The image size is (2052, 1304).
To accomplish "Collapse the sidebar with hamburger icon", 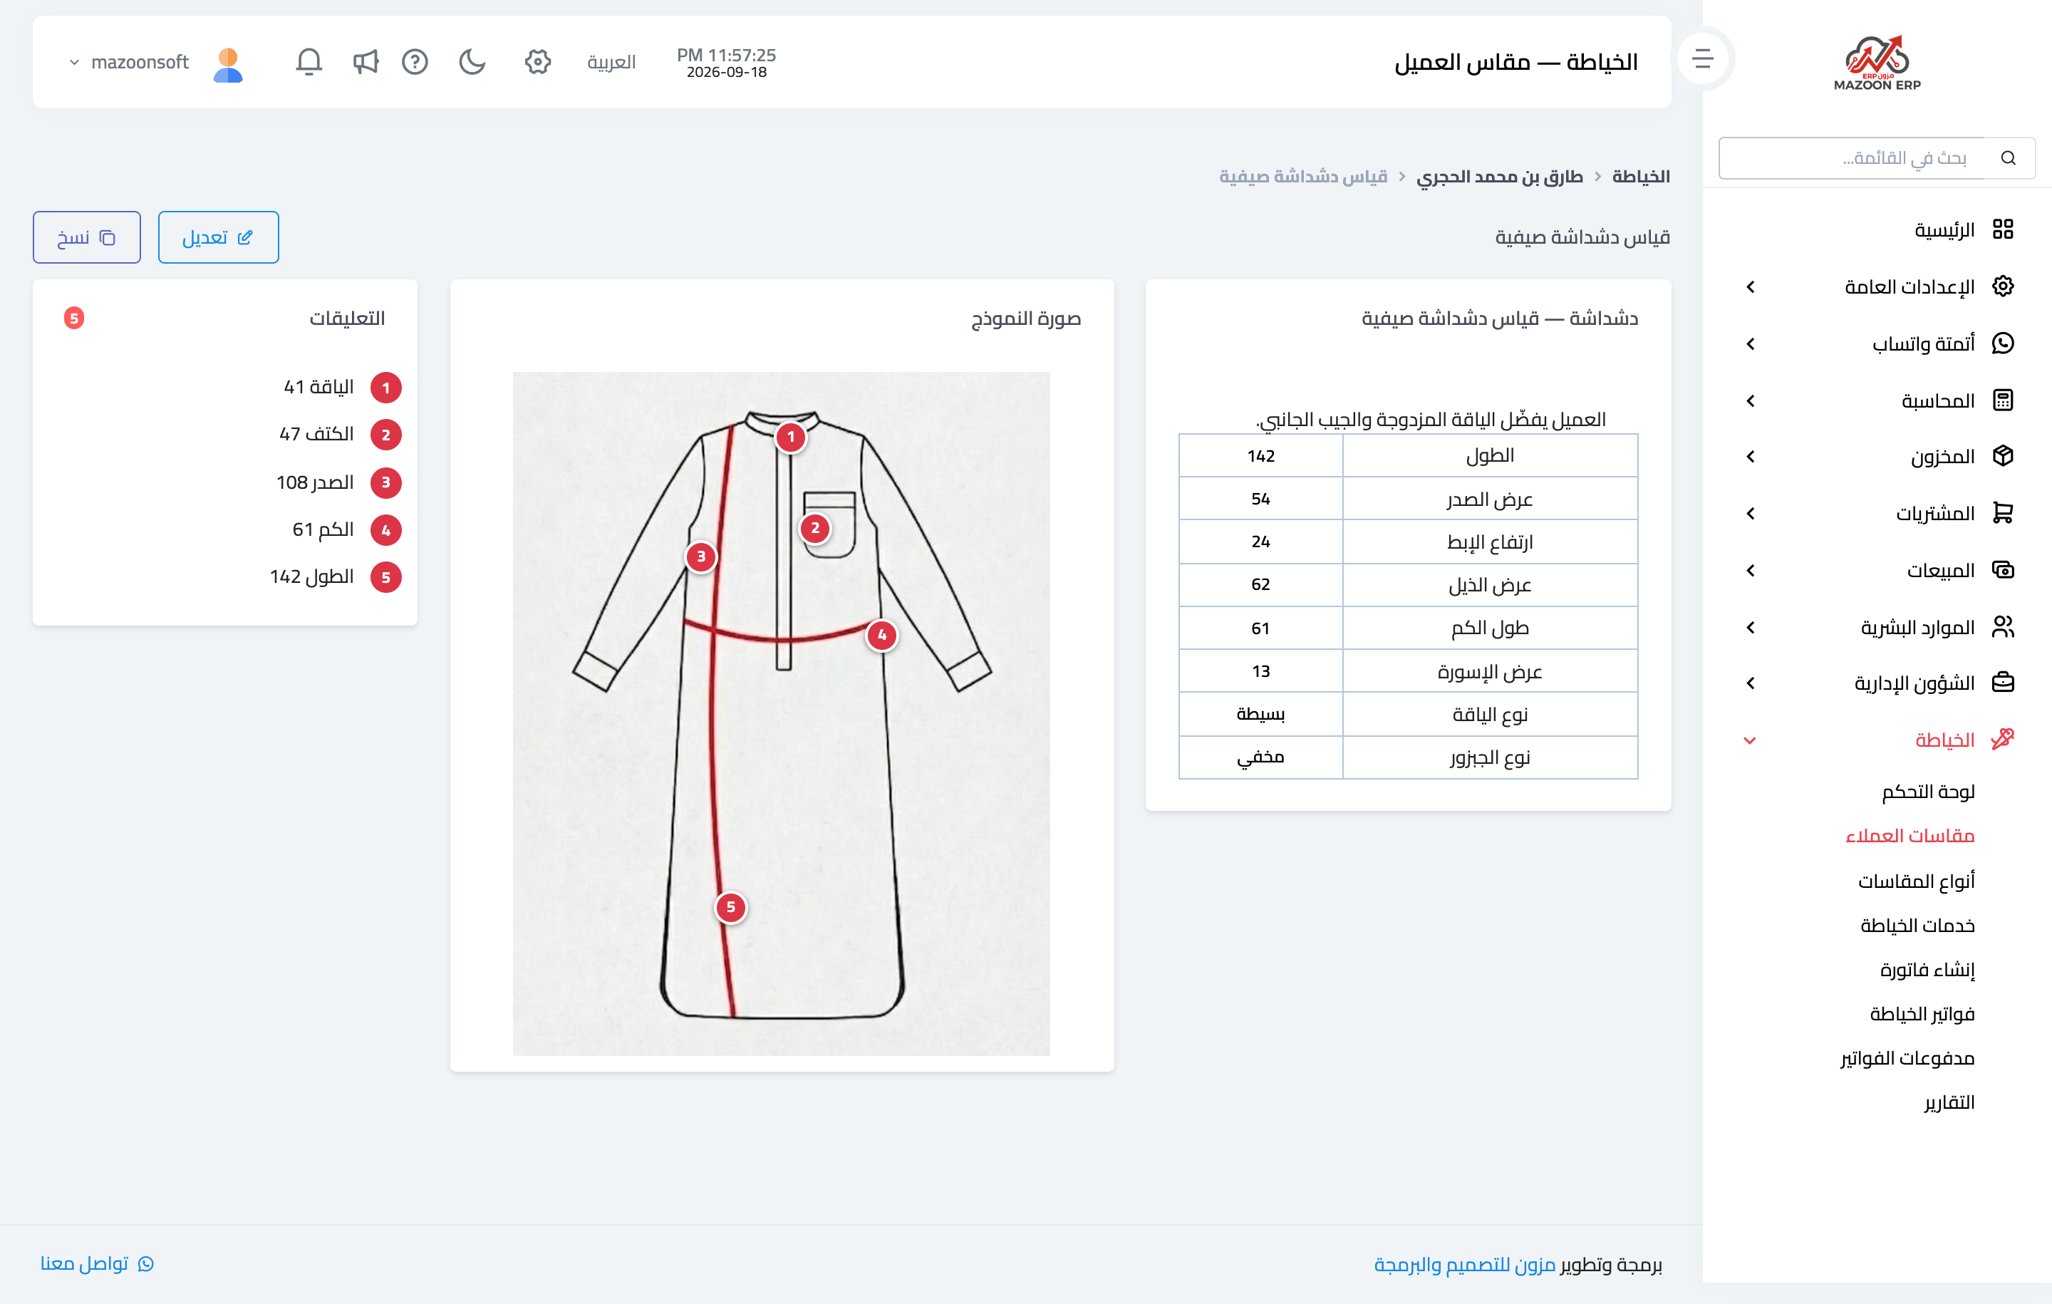I will [1703, 59].
